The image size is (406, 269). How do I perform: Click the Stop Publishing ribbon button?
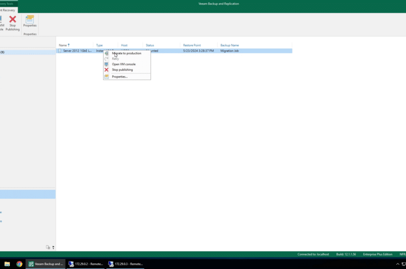[x=12, y=23]
